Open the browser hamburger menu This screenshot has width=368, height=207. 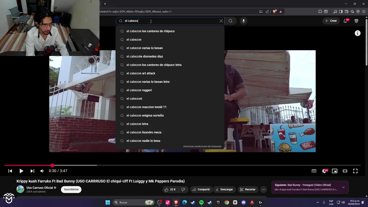[x=364, y=11]
